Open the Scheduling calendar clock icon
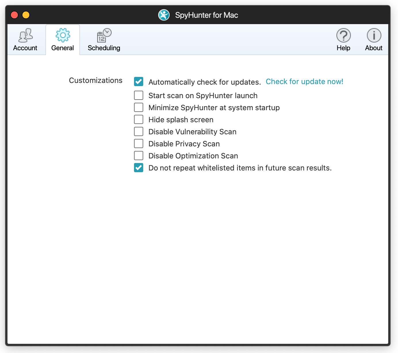Screen dimensions: 398x353 coord(104,35)
